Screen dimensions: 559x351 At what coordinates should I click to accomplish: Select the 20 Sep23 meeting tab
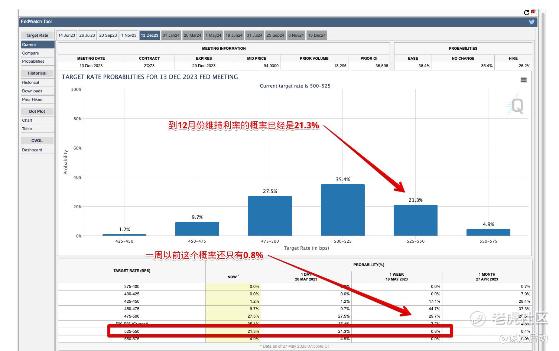(x=108, y=35)
